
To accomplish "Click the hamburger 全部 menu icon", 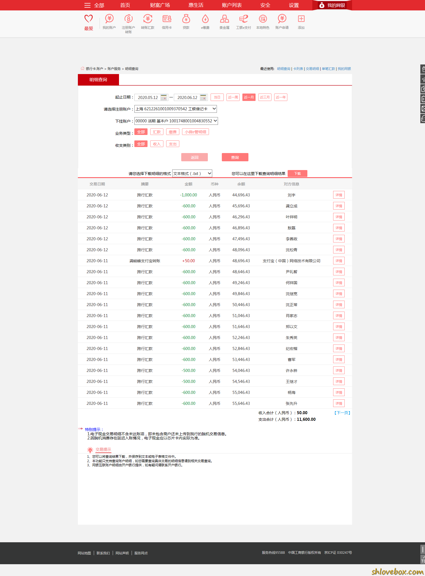I will (x=87, y=5).
